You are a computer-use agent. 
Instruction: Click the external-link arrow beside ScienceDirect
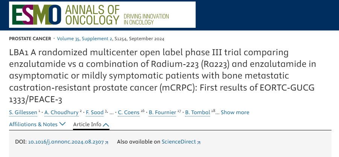[x=199, y=142]
